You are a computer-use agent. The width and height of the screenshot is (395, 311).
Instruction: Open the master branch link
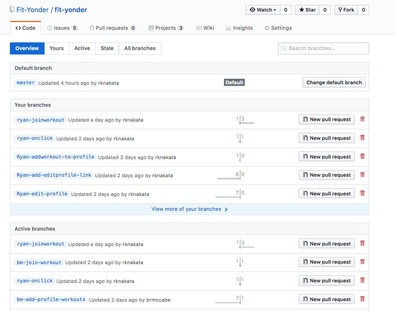point(26,83)
